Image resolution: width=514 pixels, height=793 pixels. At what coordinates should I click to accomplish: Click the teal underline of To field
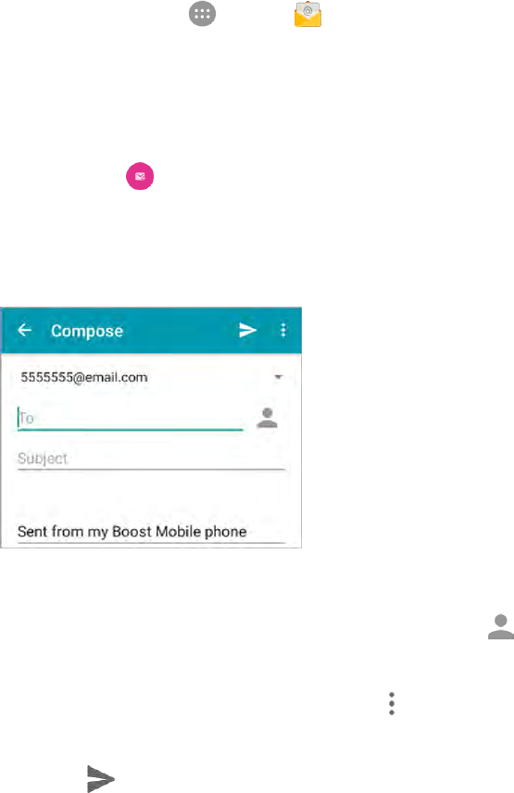point(131,430)
